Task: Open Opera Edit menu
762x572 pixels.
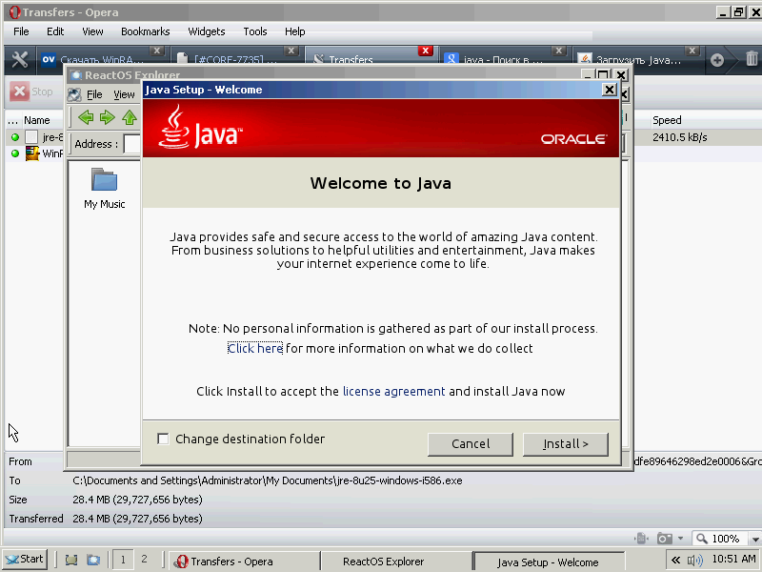Action: [55, 31]
